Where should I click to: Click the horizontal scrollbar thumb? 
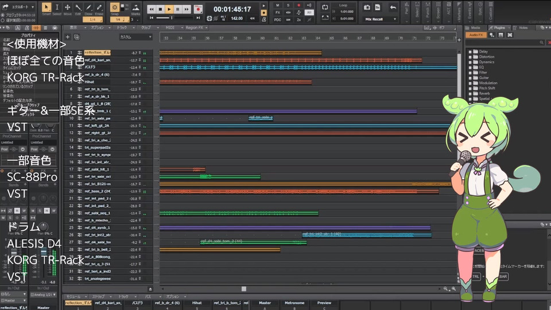point(243,289)
